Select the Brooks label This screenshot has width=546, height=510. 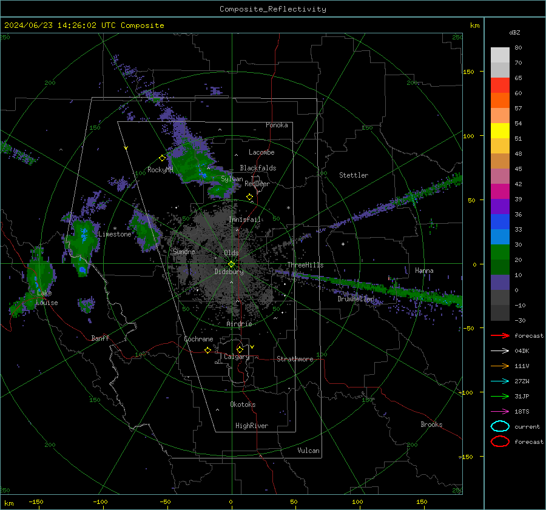[x=431, y=424]
